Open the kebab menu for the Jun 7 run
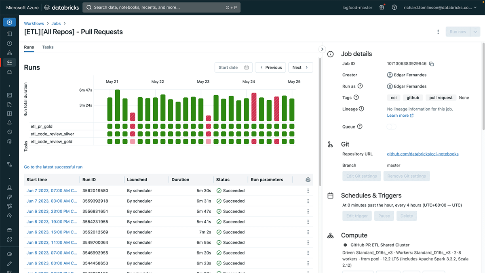The width and height of the screenshot is (485, 273). click(x=308, y=190)
